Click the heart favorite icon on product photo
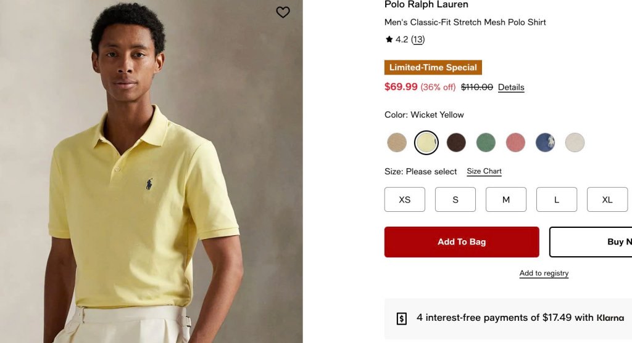This screenshot has height=343, width=632. [x=283, y=12]
